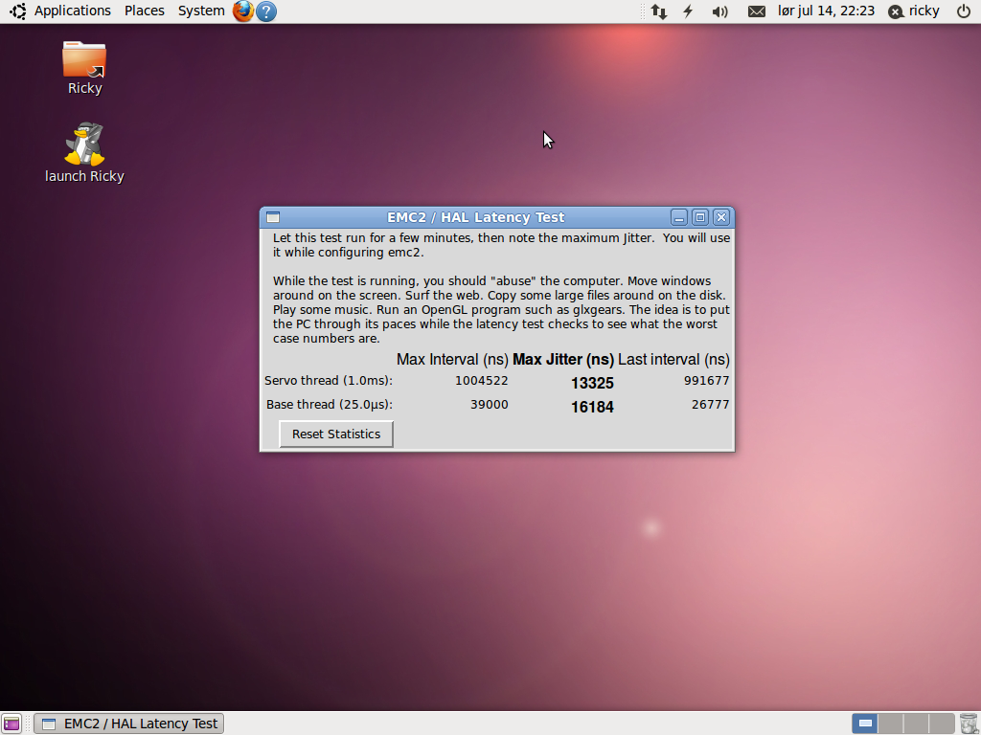Click Servo thread max jitter value 13325
This screenshot has width=981, height=735.
592,383
